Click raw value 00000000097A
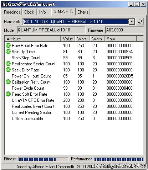 (x=119, y=52)
